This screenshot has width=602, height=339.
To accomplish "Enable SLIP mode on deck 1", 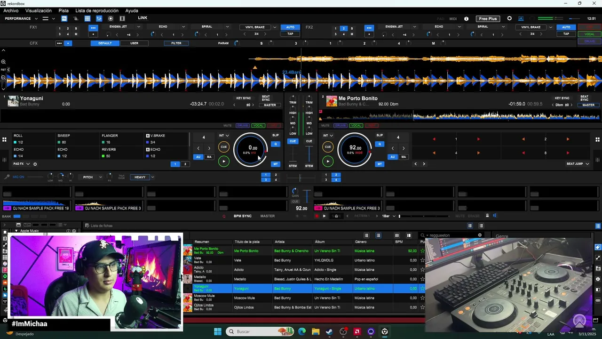I will coord(276,135).
